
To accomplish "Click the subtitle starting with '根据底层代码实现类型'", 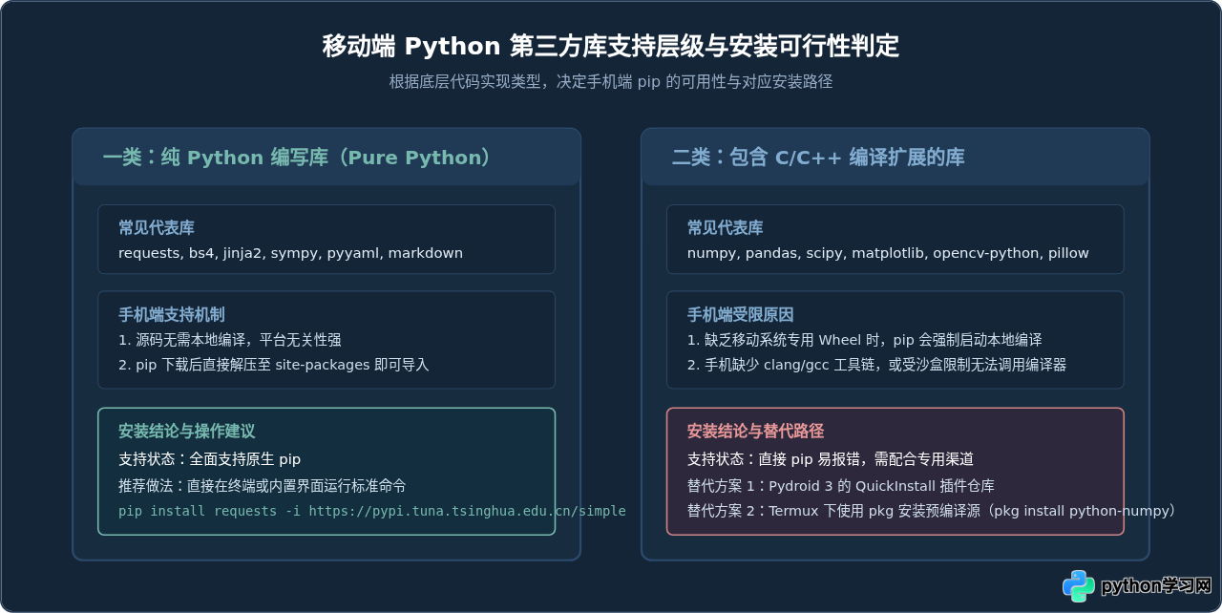I will pyautogui.click(x=611, y=82).
